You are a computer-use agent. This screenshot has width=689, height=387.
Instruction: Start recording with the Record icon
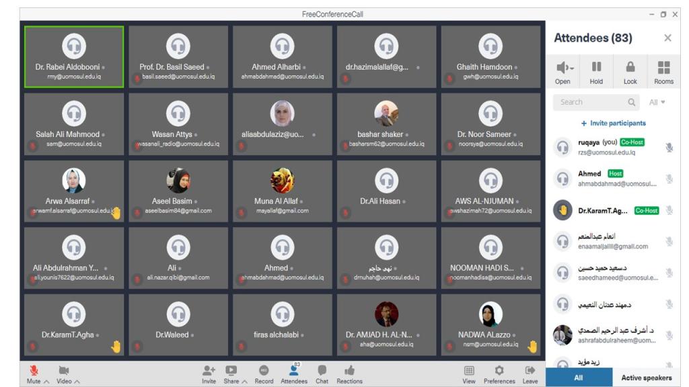[264, 371]
